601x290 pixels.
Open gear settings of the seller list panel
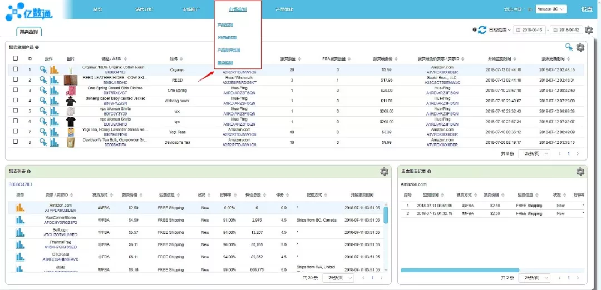pyautogui.click(x=384, y=172)
